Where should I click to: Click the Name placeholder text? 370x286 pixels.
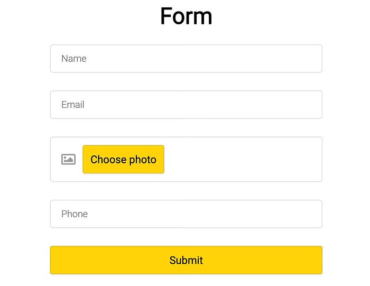point(74,59)
